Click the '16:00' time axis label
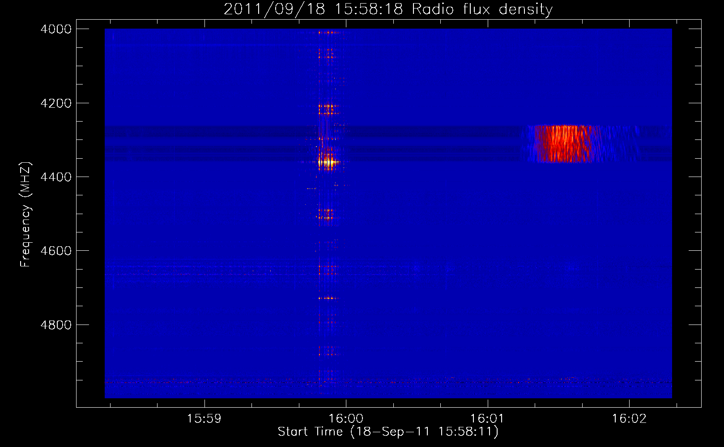The image size is (724, 447). (x=346, y=419)
